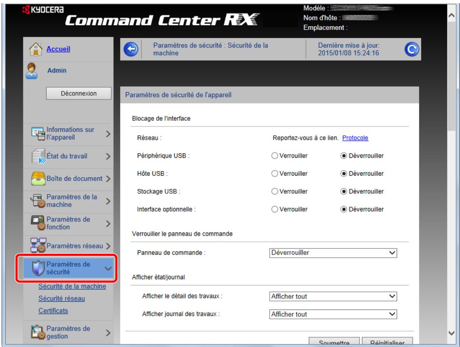The image size is (460, 347).
Task: Click the back arrow icon
Action: (x=130, y=49)
